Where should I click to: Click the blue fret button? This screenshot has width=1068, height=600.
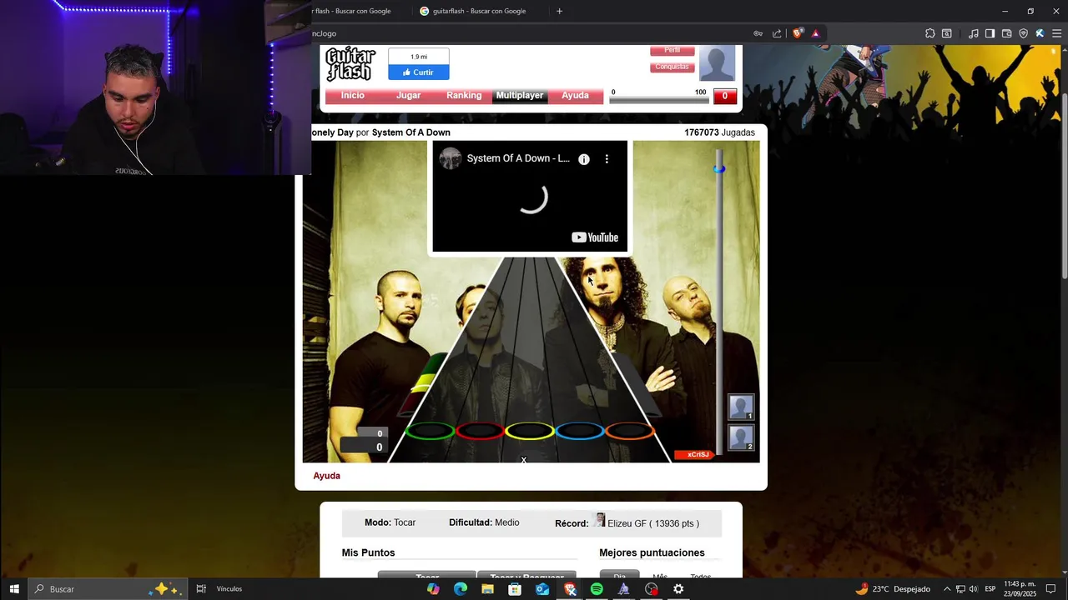pos(579,431)
